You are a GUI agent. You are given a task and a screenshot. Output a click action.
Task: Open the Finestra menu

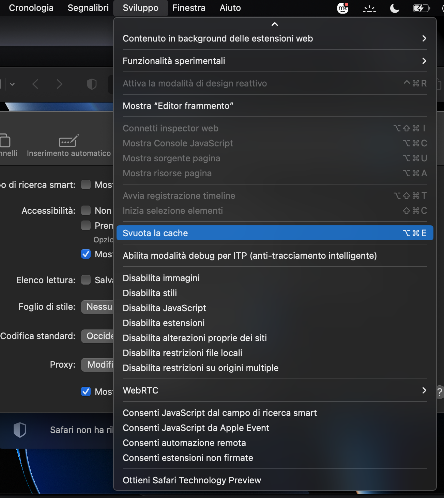point(189,8)
